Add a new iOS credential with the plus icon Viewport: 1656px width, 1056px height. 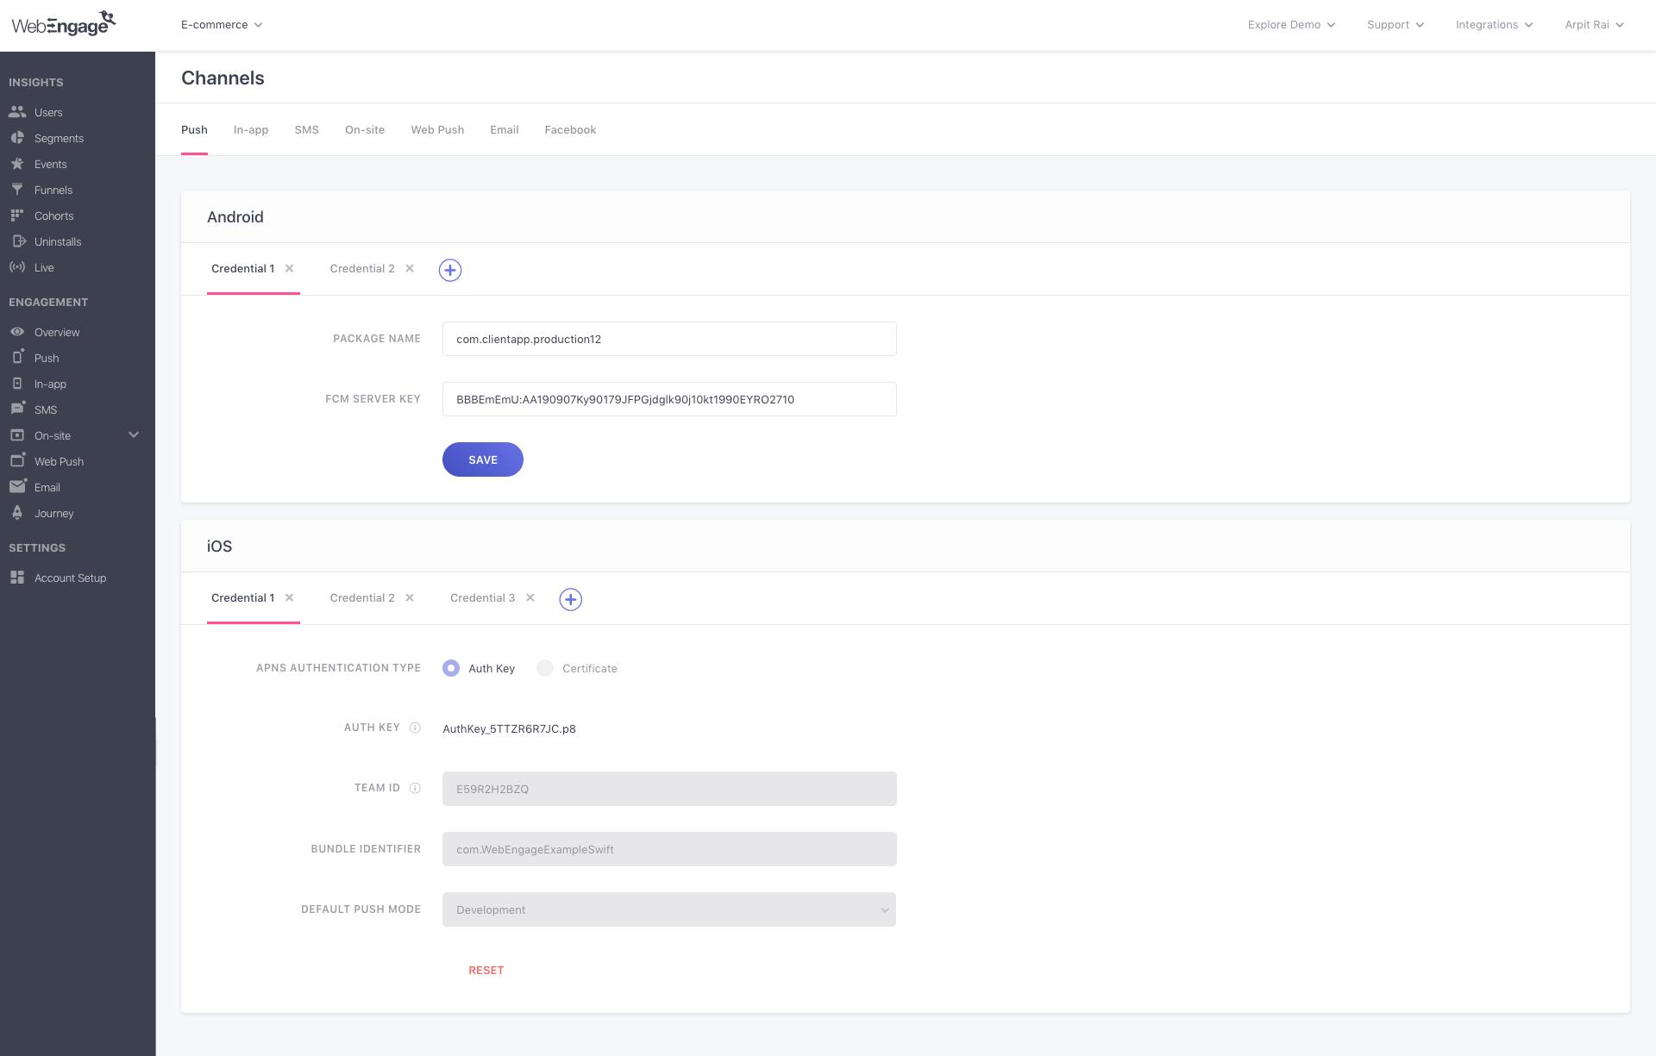(570, 598)
